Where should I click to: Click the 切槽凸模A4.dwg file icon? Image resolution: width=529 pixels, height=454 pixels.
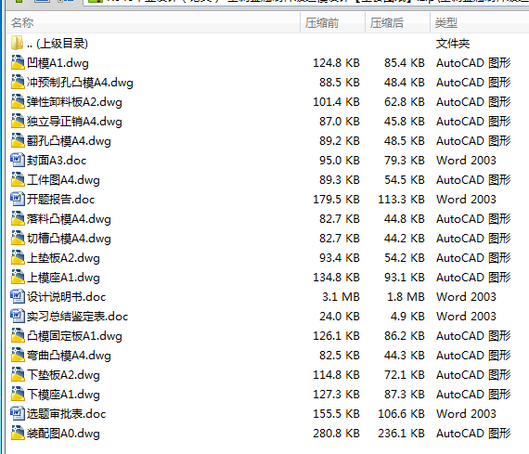pyautogui.click(x=18, y=239)
